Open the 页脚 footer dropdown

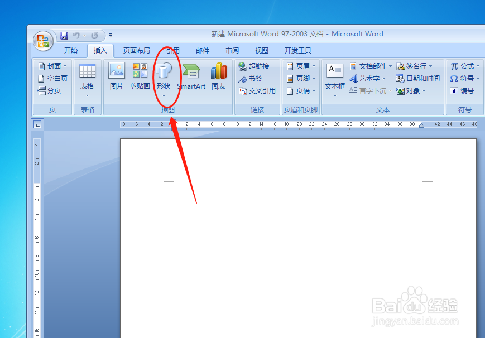tap(301, 79)
